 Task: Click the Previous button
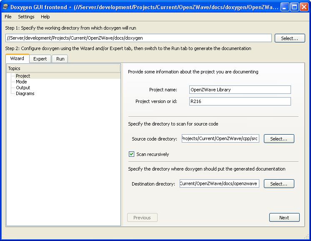coord(142,218)
